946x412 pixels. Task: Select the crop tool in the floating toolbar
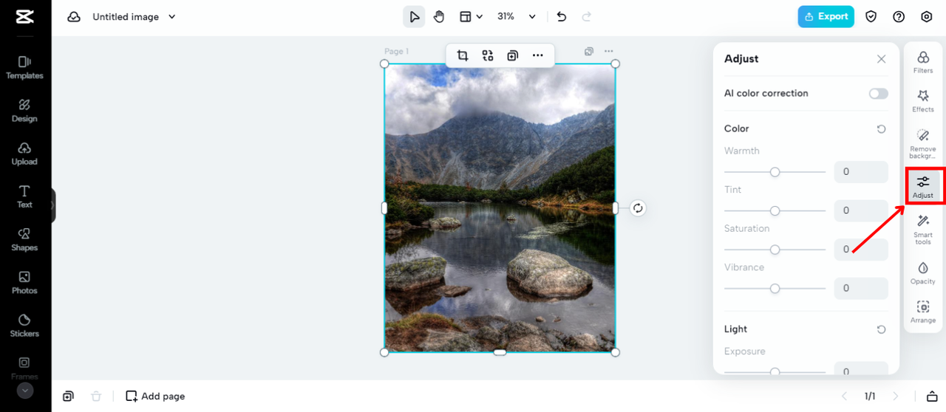[x=463, y=55]
